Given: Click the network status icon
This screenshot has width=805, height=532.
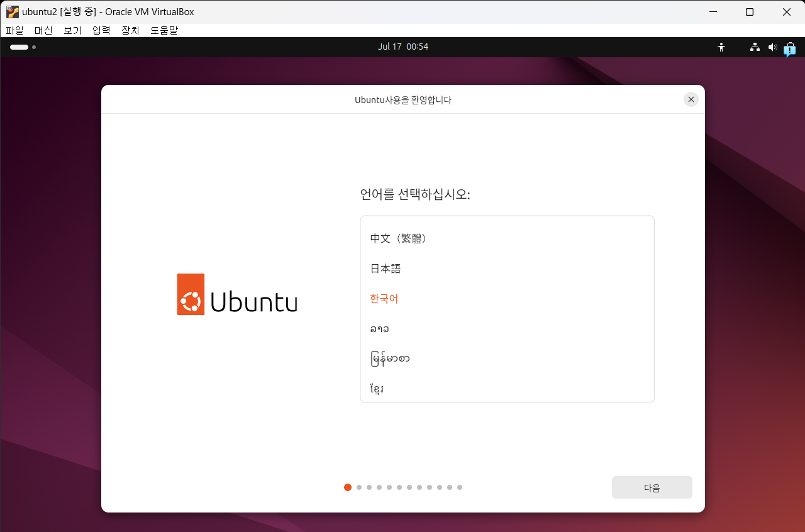Looking at the screenshot, I should [x=755, y=47].
